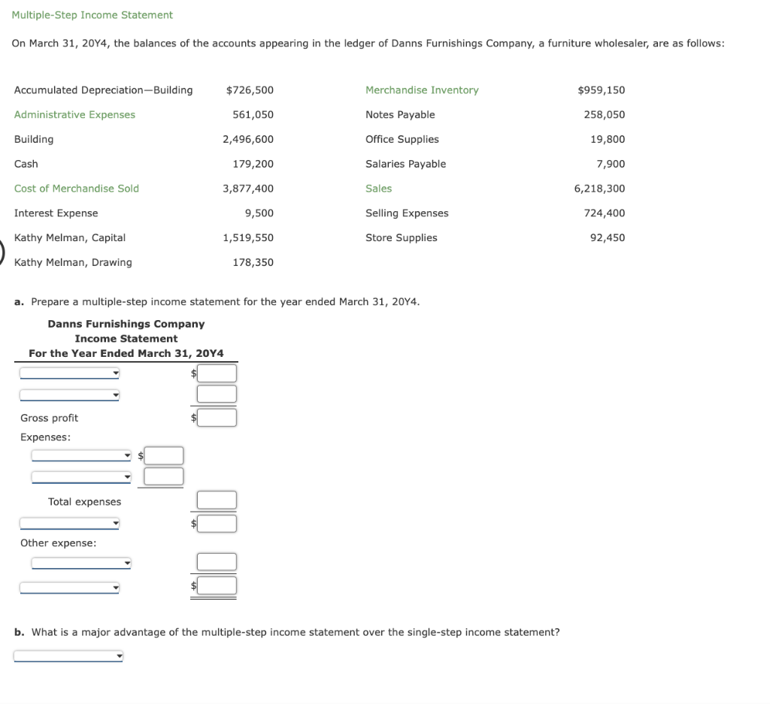Open the second dropdown under Expenses

(81, 477)
